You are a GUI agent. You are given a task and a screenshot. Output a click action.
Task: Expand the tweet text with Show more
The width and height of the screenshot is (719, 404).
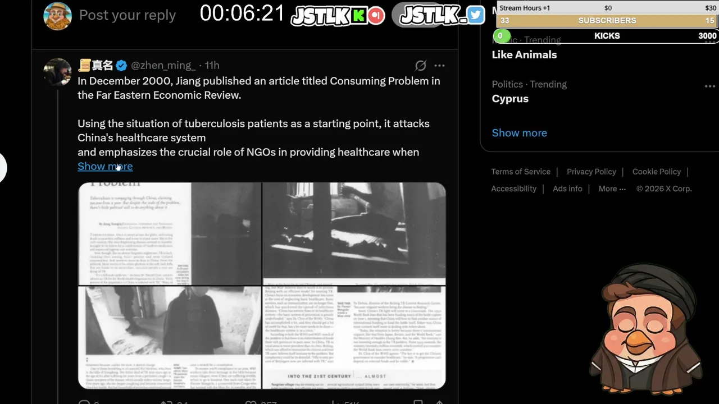[105, 166]
